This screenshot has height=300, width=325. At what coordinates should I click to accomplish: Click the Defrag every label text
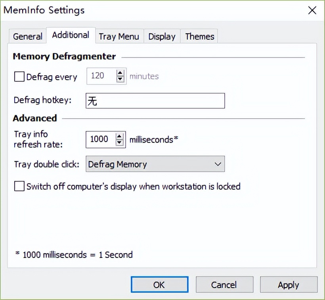(x=52, y=77)
